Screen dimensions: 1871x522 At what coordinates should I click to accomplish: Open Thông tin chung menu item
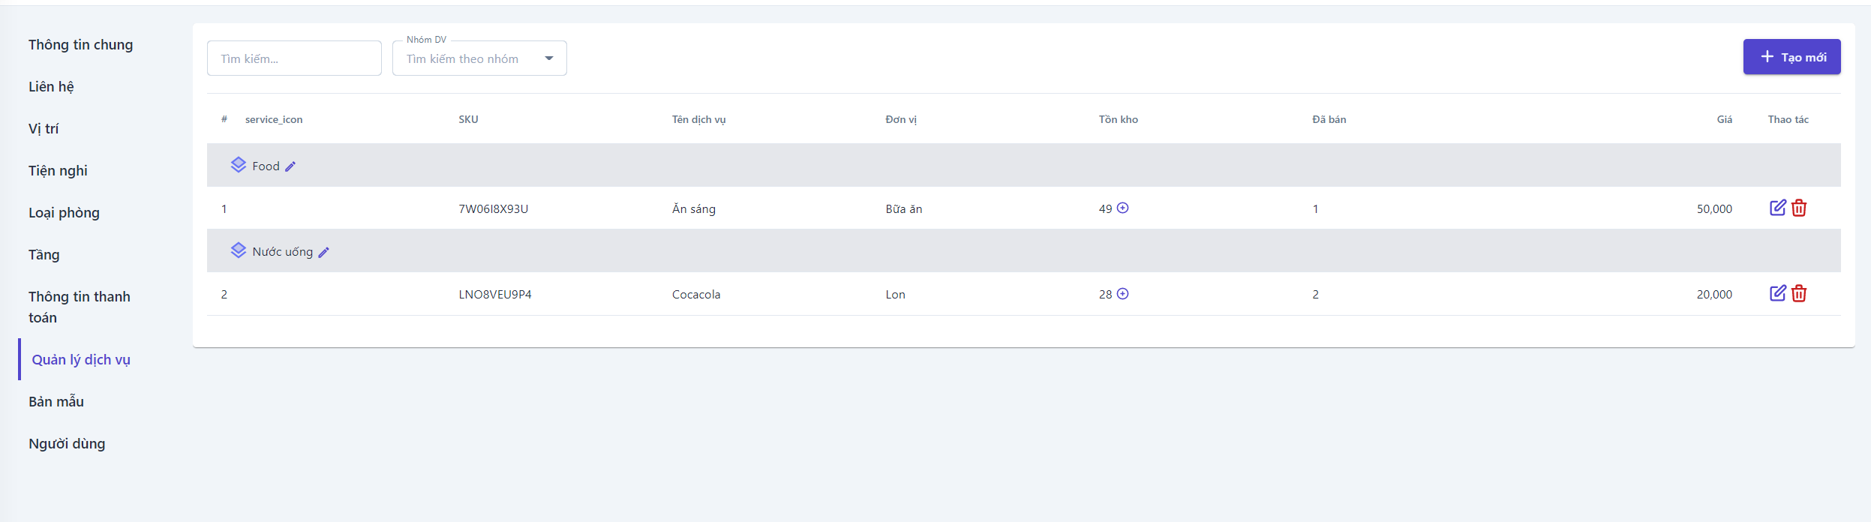(x=81, y=45)
